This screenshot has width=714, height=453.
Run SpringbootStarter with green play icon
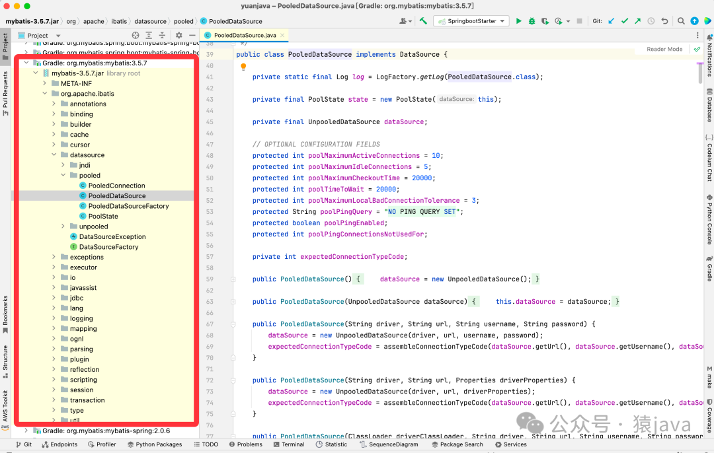click(x=519, y=21)
